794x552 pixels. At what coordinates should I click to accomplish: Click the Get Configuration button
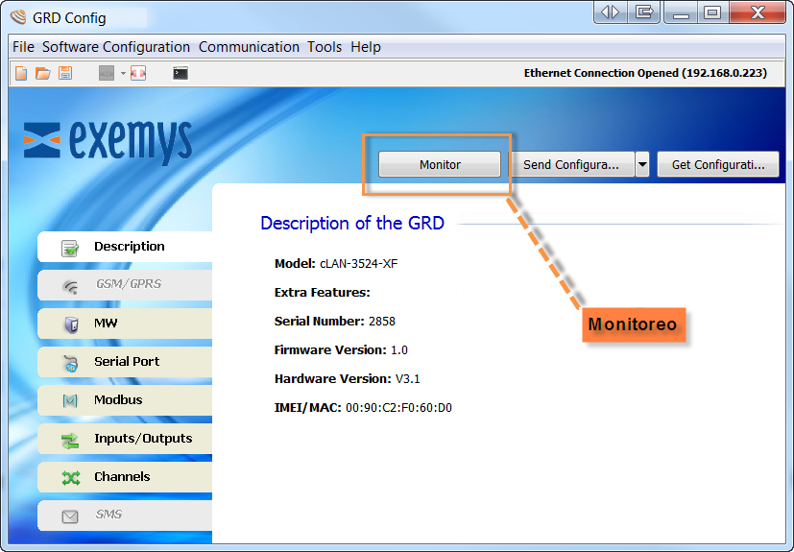[717, 164]
